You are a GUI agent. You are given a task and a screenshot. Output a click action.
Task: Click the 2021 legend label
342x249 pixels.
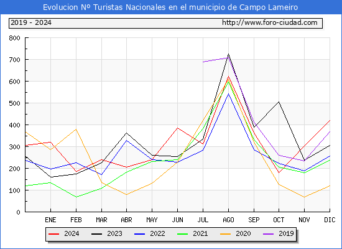(x=200, y=233)
